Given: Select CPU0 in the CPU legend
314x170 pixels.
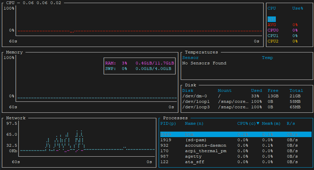Looking at the screenshot, I should pos(273,30).
